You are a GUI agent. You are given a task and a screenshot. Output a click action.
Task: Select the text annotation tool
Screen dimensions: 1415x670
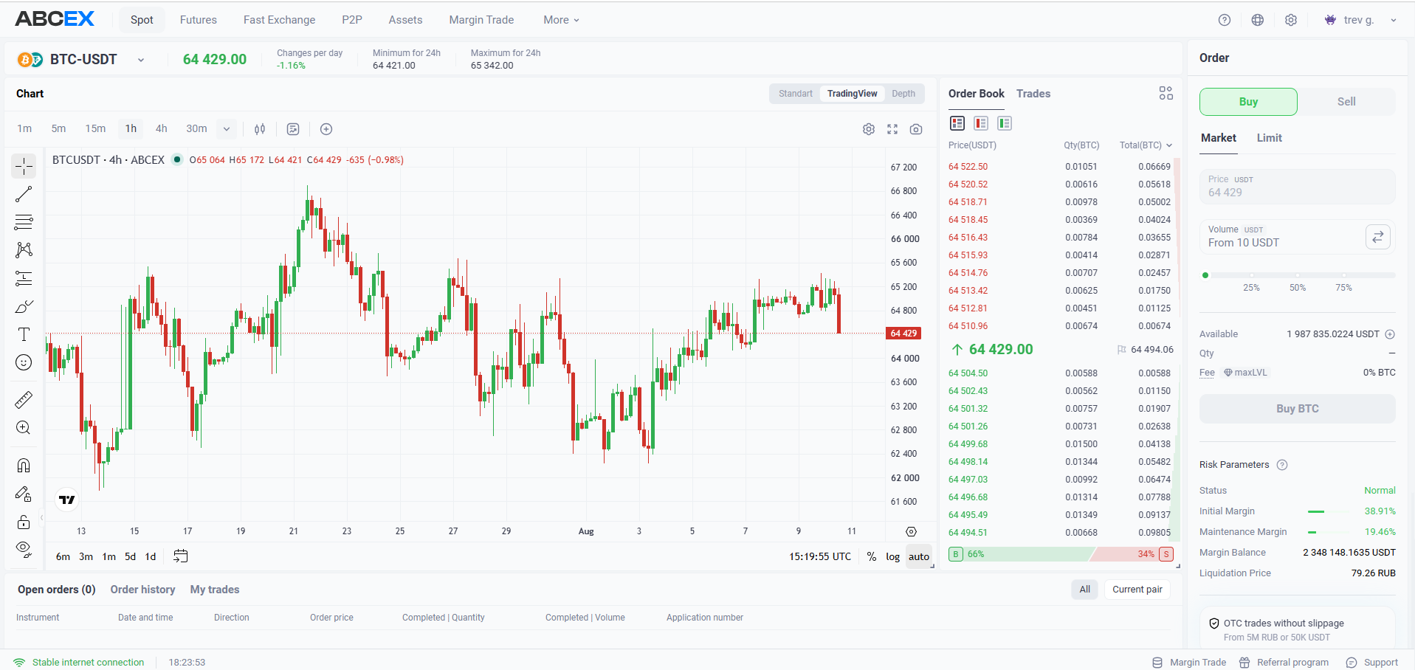24,334
